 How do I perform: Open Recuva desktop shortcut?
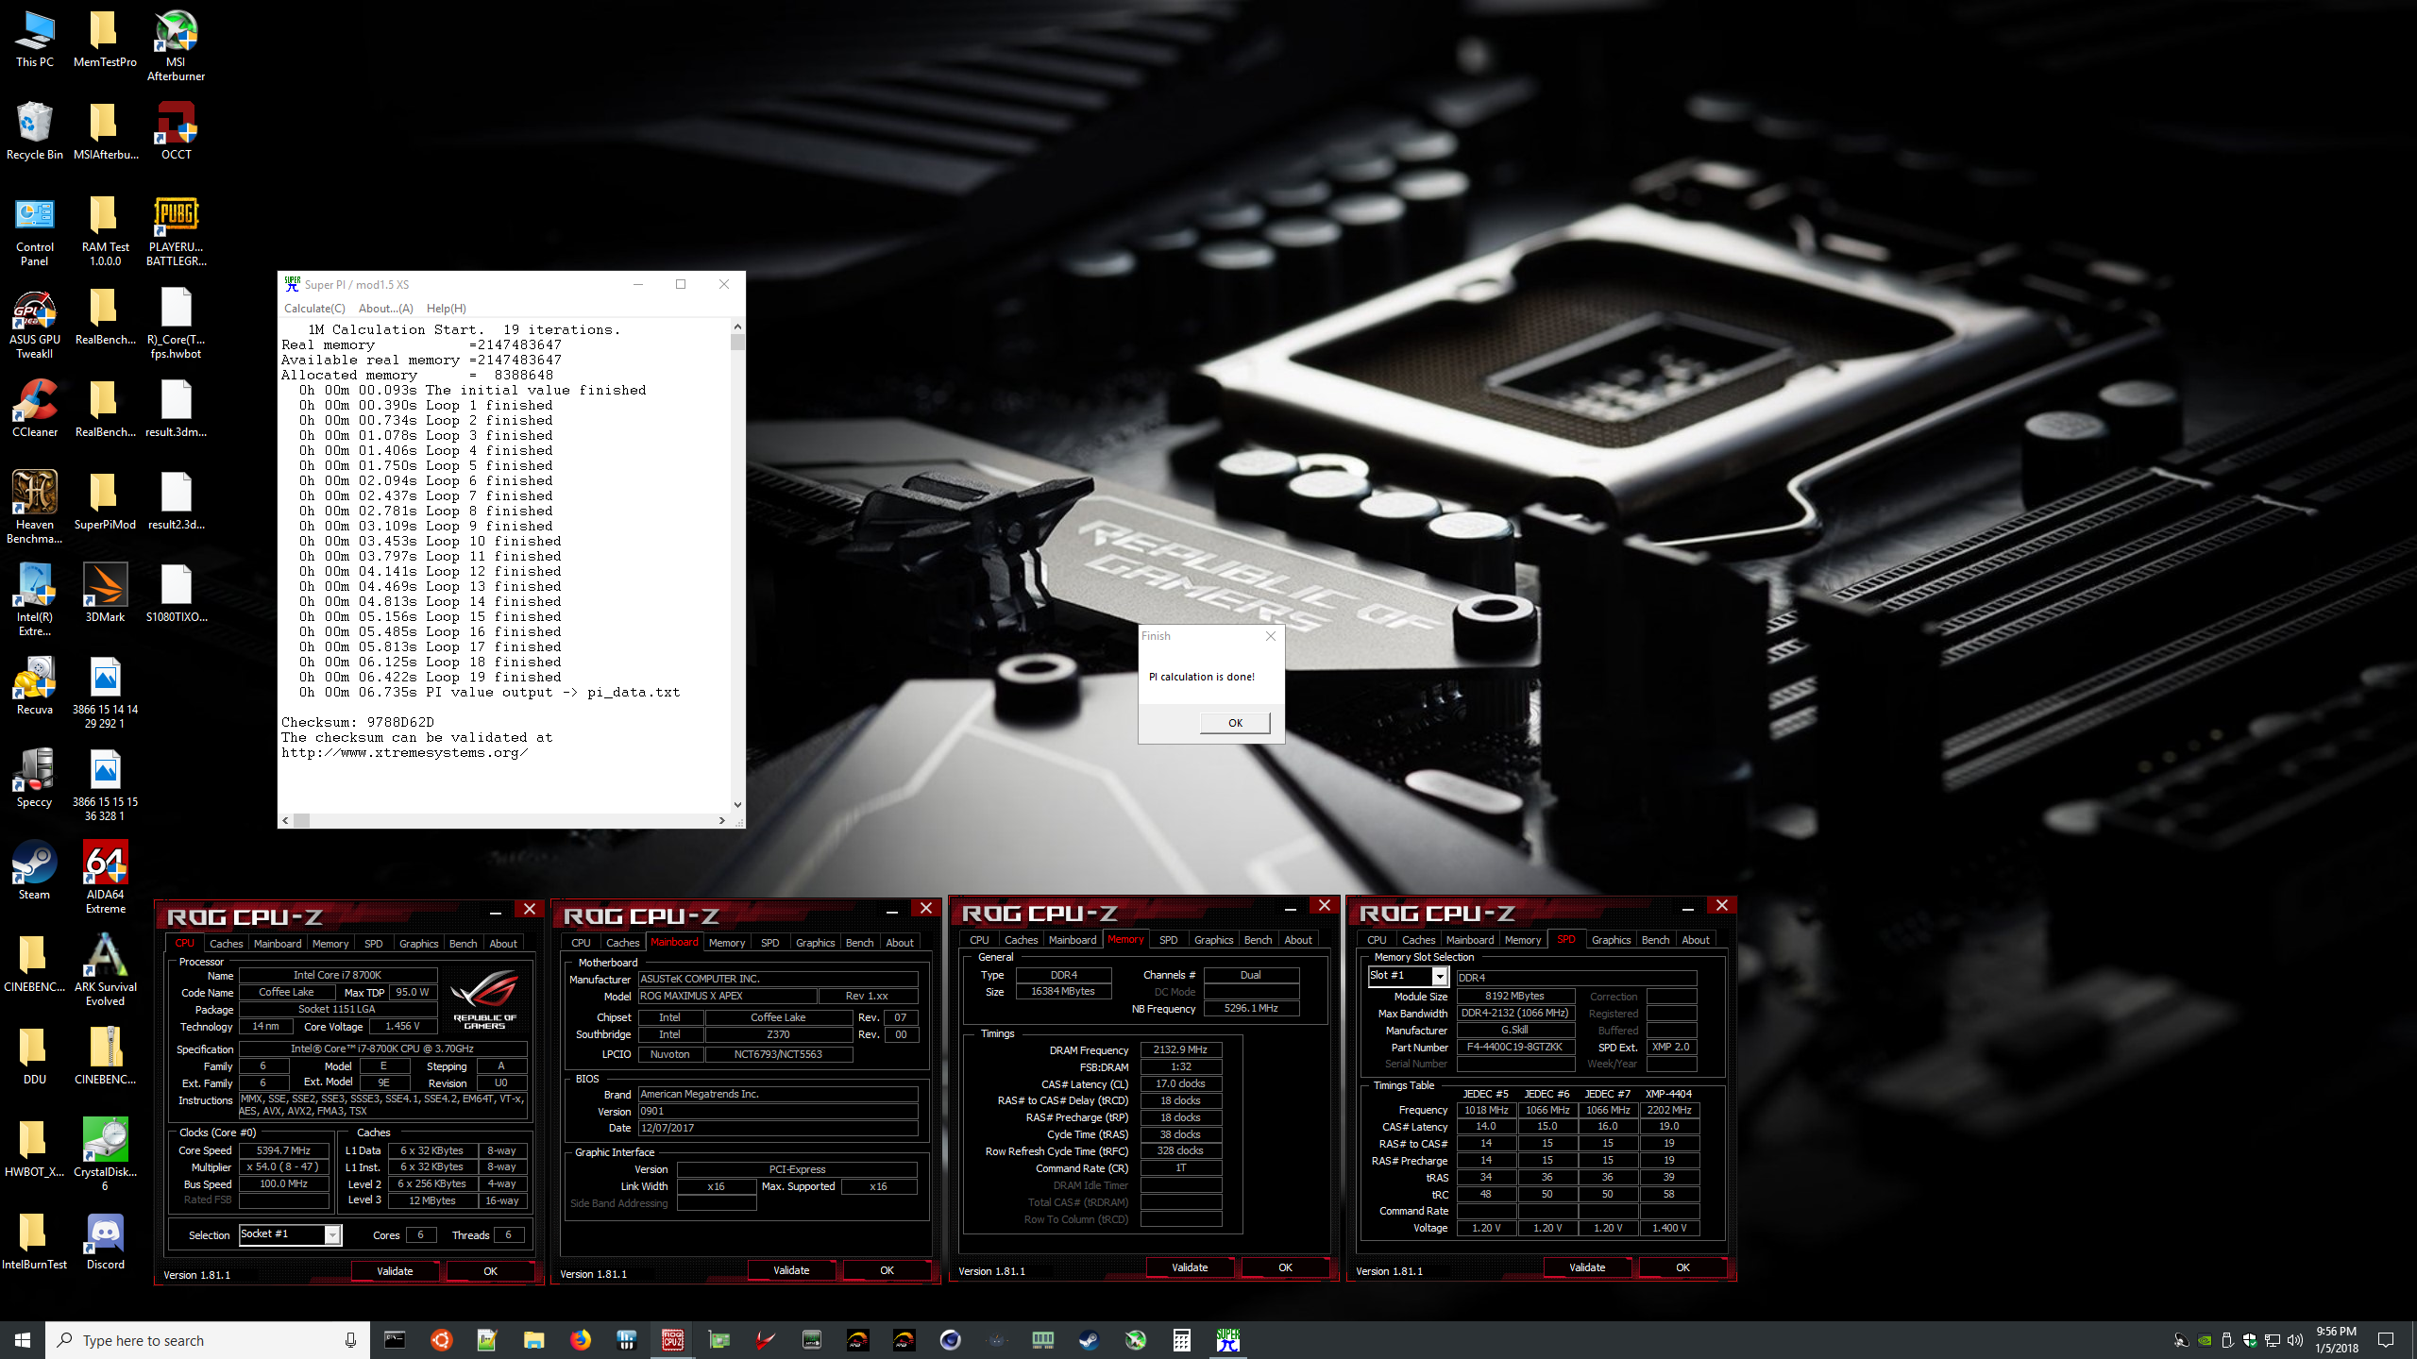pyautogui.click(x=35, y=686)
